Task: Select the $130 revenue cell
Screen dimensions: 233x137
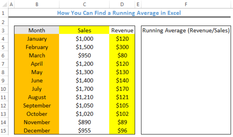Action: (122, 72)
